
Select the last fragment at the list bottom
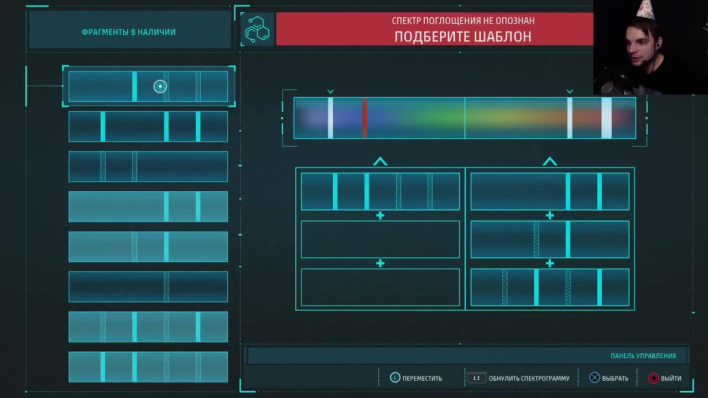click(x=148, y=367)
